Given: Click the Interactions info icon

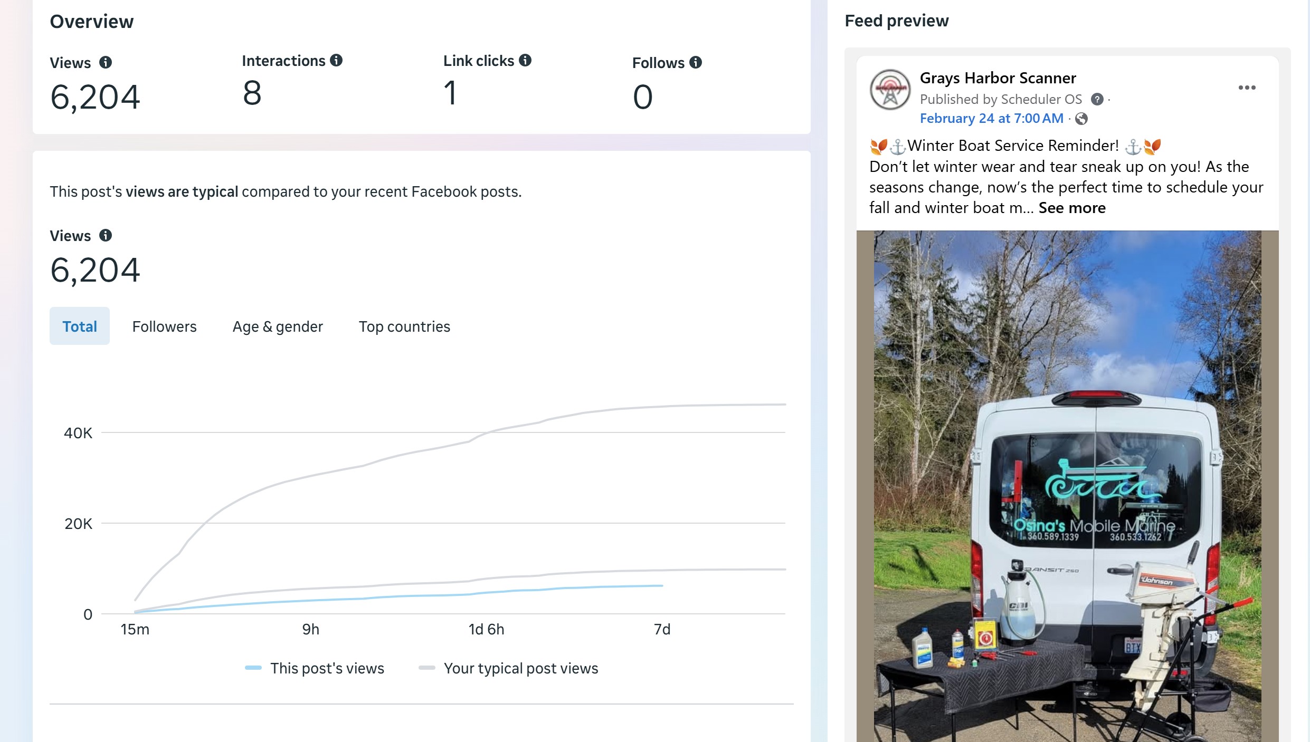Looking at the screenshot, I should (x=336, y=60).
